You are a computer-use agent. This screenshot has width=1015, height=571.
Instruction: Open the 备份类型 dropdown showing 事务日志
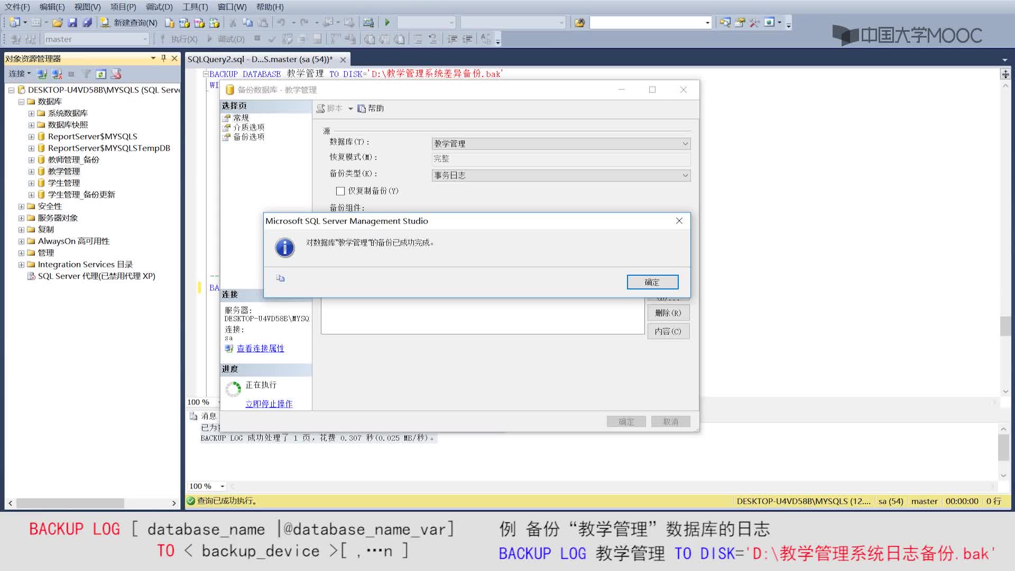click(561, 175)
